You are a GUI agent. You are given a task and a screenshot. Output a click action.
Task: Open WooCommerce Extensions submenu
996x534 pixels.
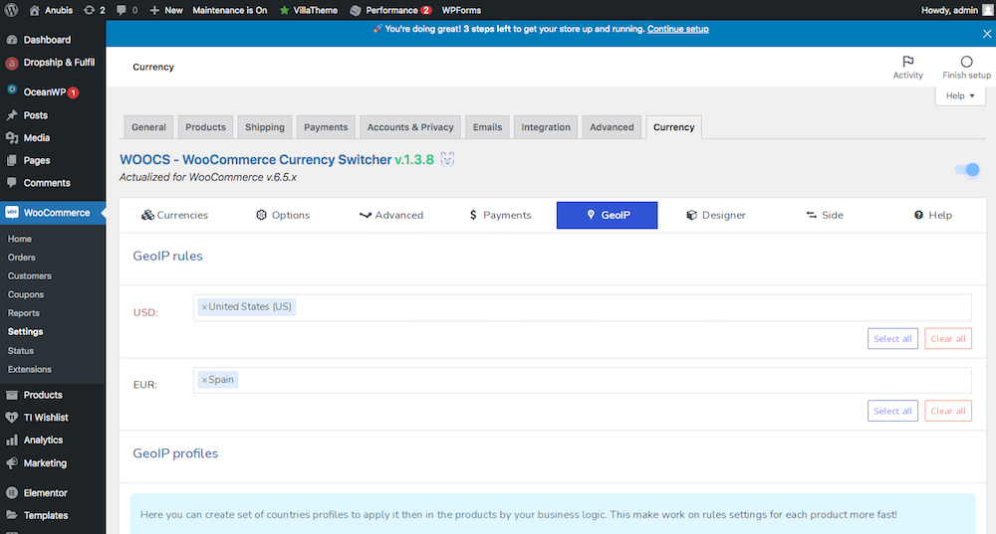30,369
